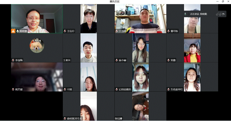This screenshot has height=121, width=231.
Task: Select the 李漾梅 dog avatar
Action: pos(37,46)
